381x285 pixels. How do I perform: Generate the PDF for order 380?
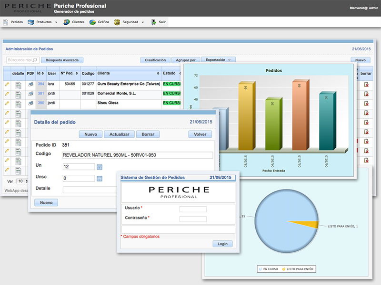point(30,103)
